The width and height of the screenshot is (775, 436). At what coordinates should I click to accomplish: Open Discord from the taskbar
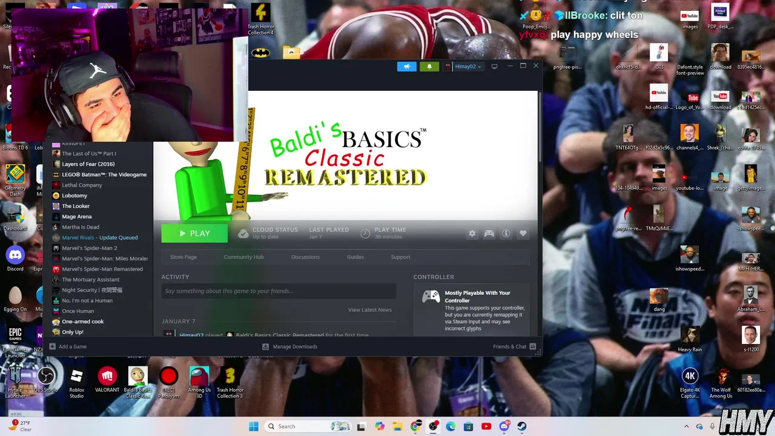(x=504, y=426)
